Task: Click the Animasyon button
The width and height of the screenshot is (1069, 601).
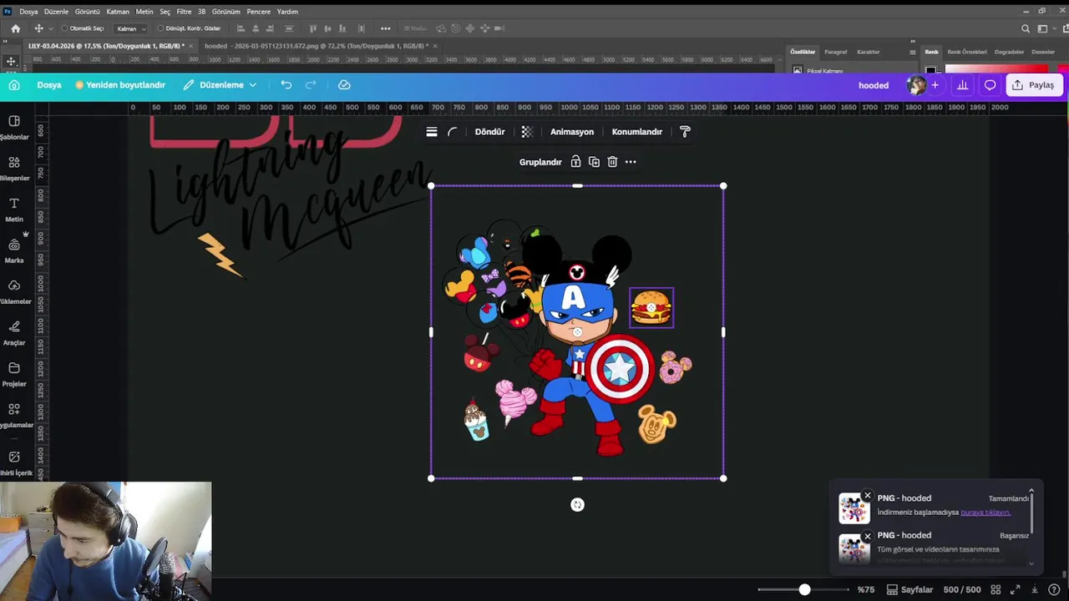Action: [x=572, y=132]
